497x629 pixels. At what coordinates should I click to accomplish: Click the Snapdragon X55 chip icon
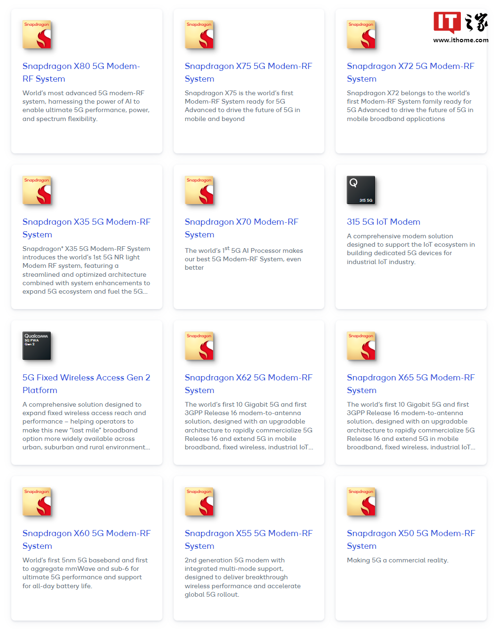(199, 502)
